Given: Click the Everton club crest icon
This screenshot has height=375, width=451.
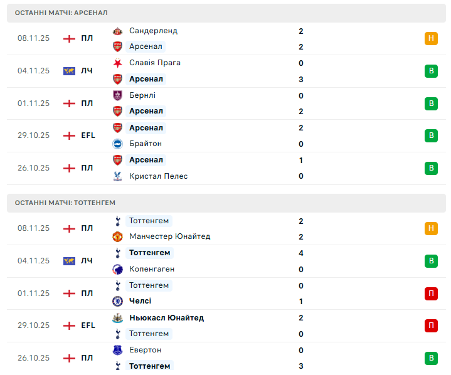Looking at the screenshot, I should pyautogui.click(x=117, y=350).
